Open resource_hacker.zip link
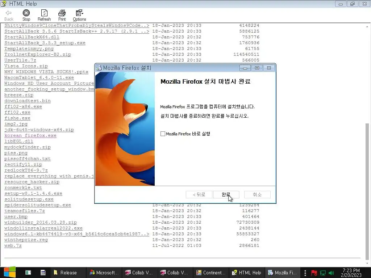371x278 pixels. coord(32,182)
